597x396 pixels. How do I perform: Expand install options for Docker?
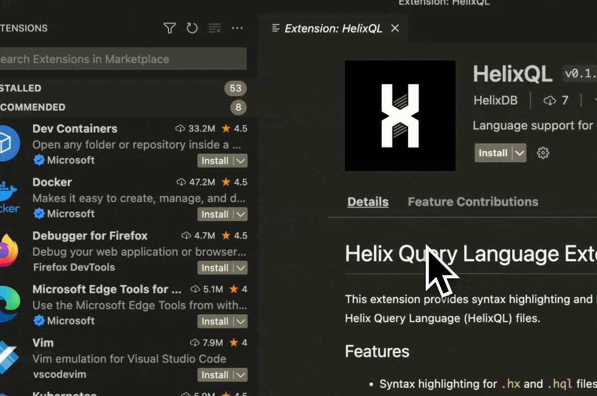tap(240, 214)
